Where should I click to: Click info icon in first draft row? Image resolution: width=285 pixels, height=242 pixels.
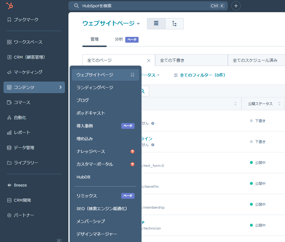click(153, 123)
